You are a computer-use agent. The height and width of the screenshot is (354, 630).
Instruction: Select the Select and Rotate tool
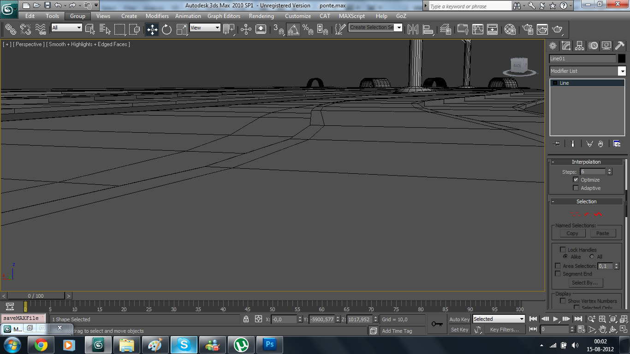167,29
